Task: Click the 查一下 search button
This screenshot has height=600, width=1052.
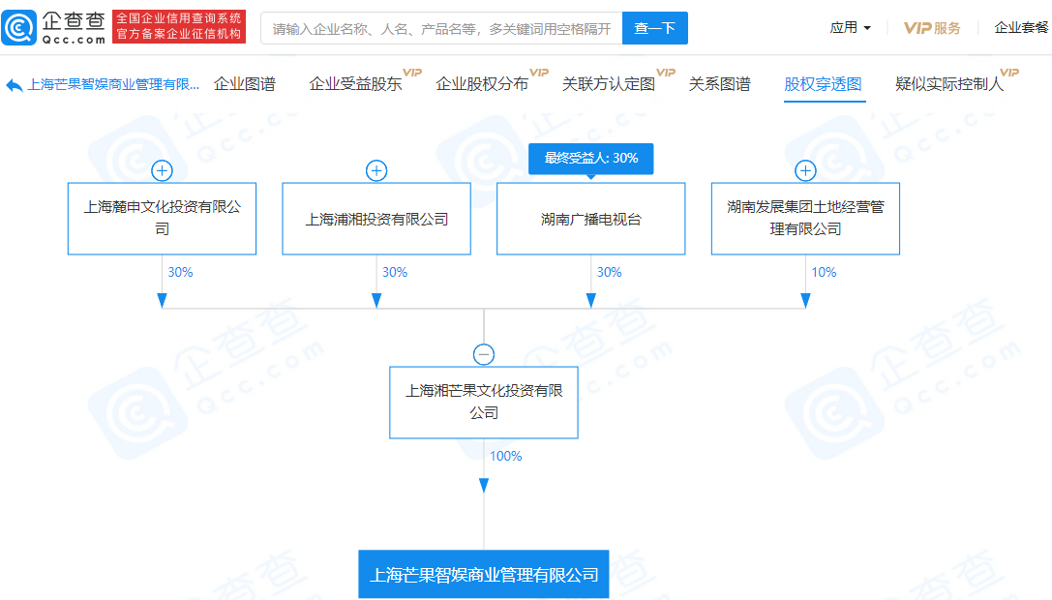Action: [654, 28]
